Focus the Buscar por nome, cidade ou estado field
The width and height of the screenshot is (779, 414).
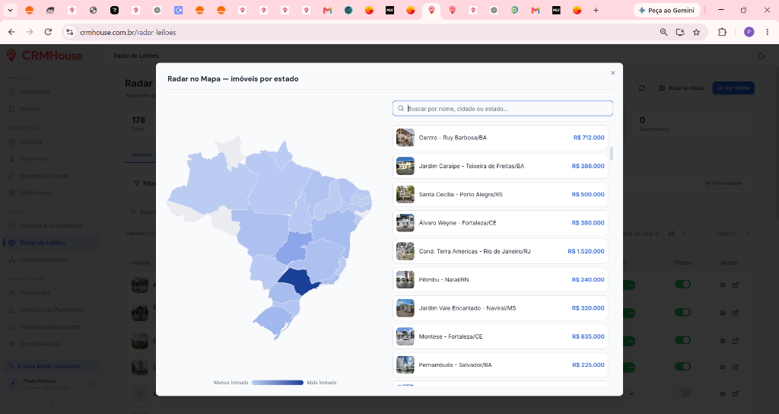(x=502, y=108)
